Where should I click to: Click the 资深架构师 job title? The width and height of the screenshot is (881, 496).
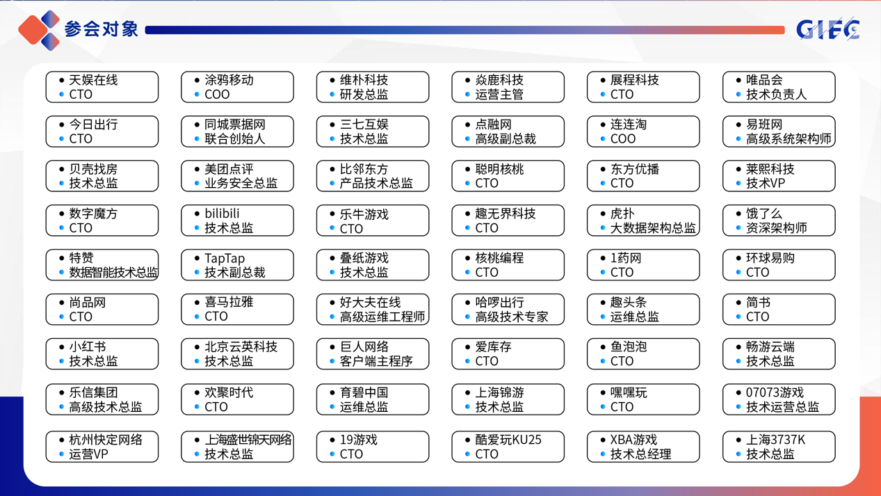[777, 228]
